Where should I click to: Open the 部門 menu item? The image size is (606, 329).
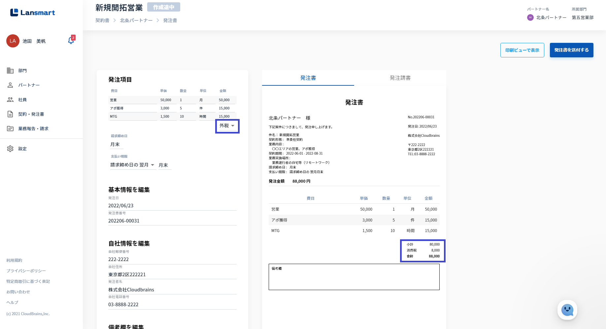(x=22, y=71)
